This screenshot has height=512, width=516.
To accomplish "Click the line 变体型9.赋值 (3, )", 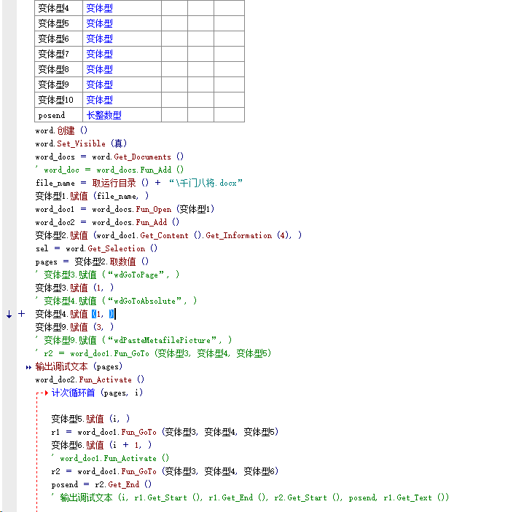I will tap(74, 327).
